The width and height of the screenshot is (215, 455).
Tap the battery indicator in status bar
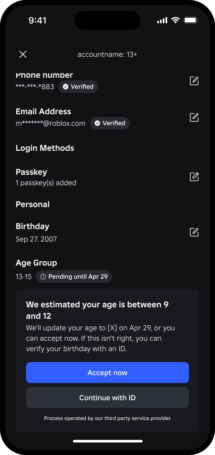(x=191, y=20)
